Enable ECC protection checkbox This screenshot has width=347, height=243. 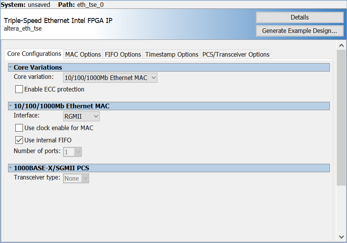[19, 89]
